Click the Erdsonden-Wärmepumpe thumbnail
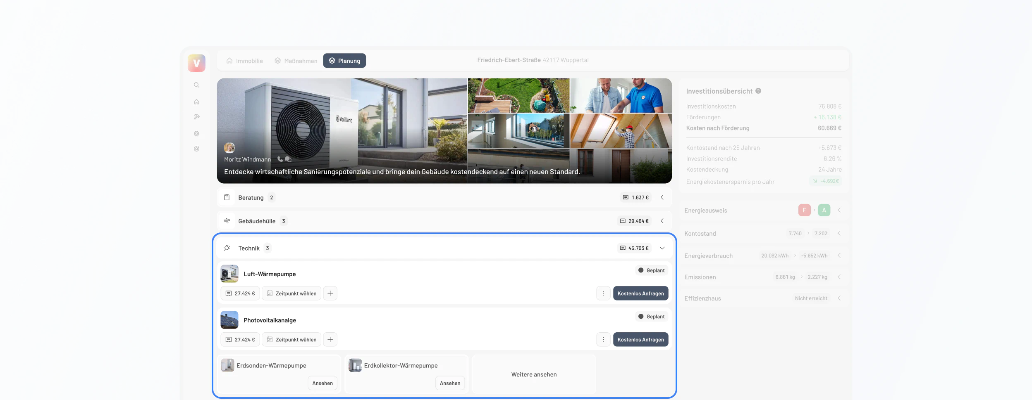1032x400 pixels. point(227,365)
